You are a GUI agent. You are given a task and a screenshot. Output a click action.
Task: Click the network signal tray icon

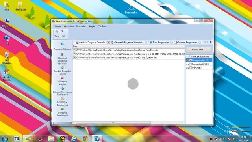(220, 139)
